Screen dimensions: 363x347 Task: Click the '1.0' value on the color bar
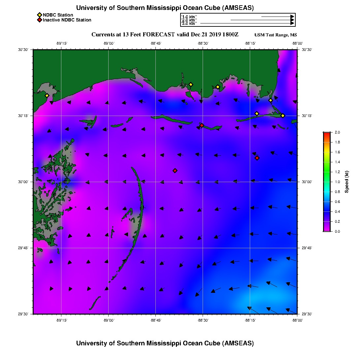tap(337, 182)
